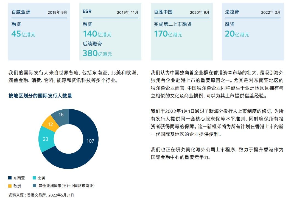Click the 140亿港元 amount
Screen dimensions: 291x205
point(97,34)
